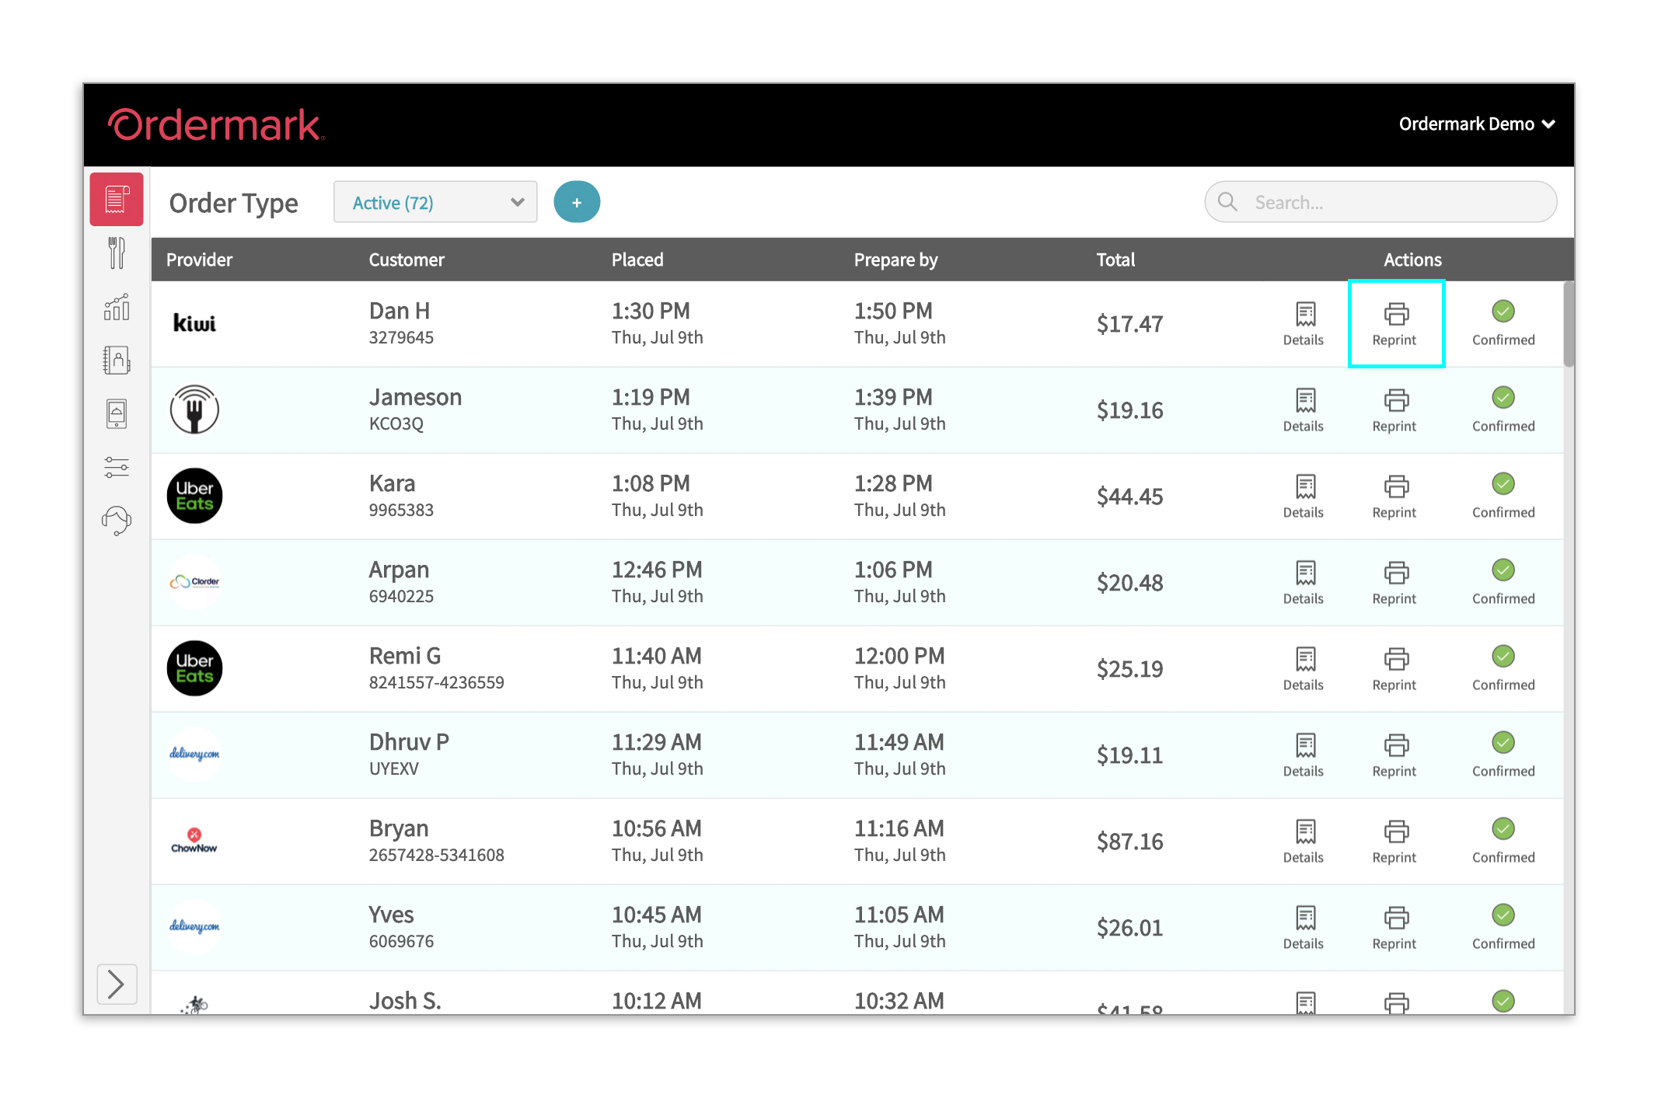Sort by the Provider column header
The width and height of the screenshot is (1658, 1098).
click(199, 260)
